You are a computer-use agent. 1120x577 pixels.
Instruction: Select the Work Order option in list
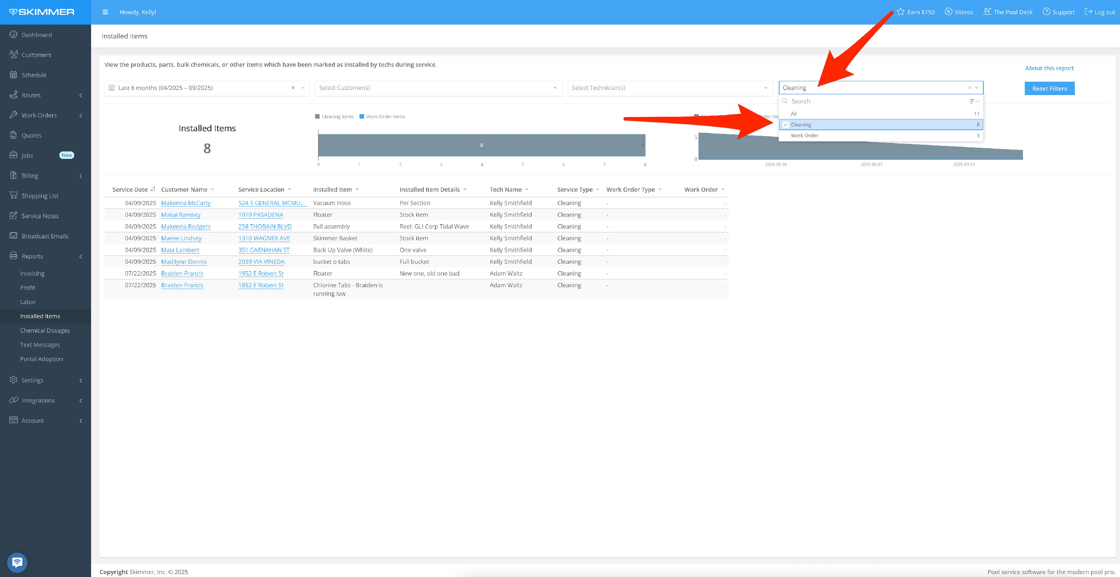click(805, 135)
